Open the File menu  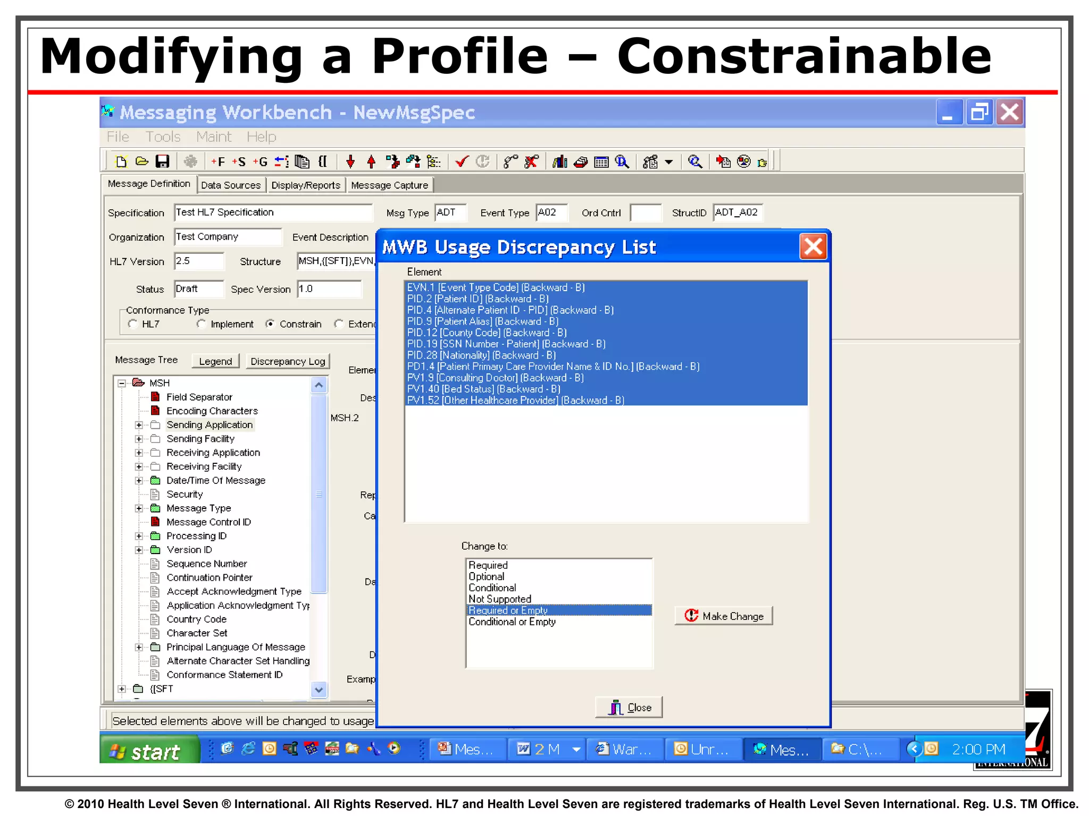click(118, 137)
